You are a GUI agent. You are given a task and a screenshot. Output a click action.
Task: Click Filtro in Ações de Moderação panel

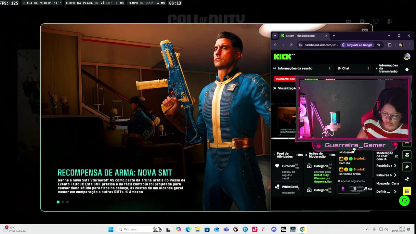[x=332, y=155]
